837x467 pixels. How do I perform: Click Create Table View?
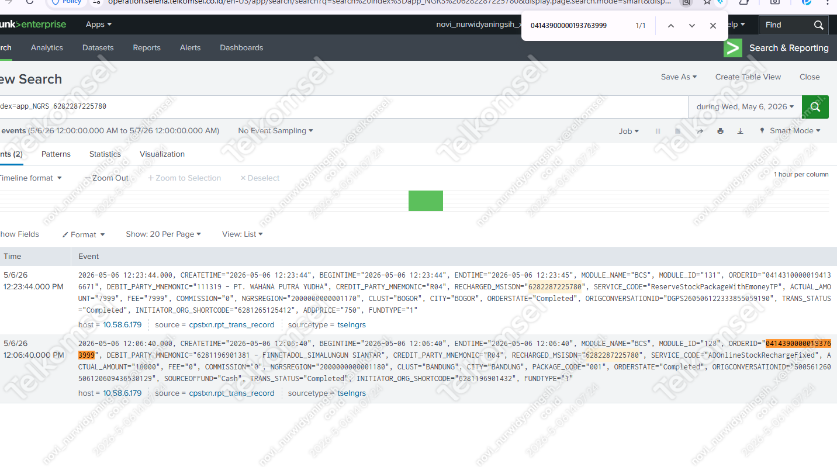pyautogui.click(x=748, y=77)
